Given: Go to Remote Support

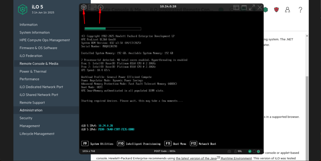Looking at the screenshot, I should (32, 102).
